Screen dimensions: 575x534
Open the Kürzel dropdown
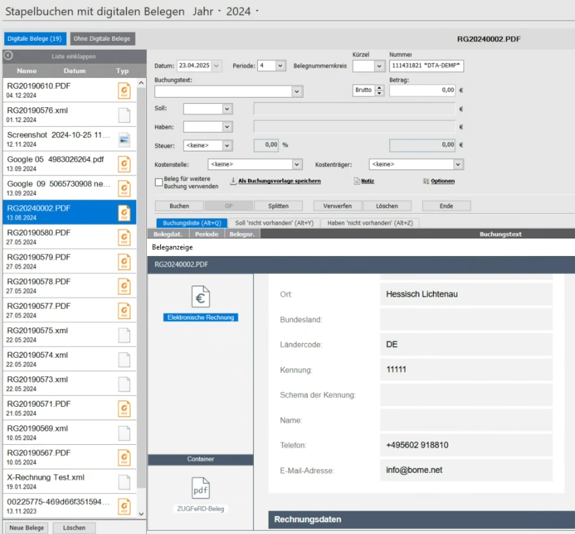[x=379, y=66]
